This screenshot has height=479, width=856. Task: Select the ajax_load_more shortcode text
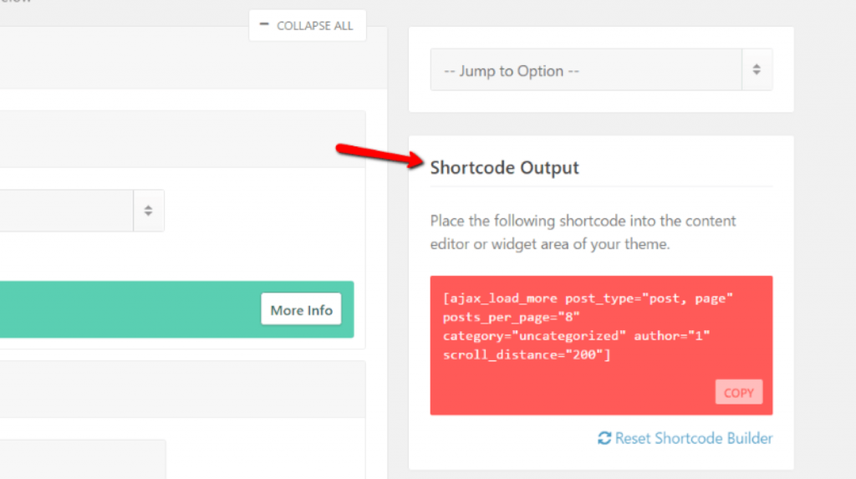point(588,326)
